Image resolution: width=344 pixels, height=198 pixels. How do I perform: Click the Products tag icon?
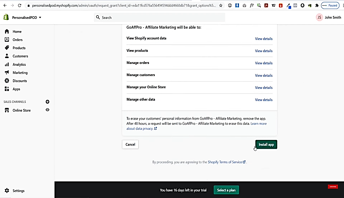pyautogui.click(x=7, y=48)
